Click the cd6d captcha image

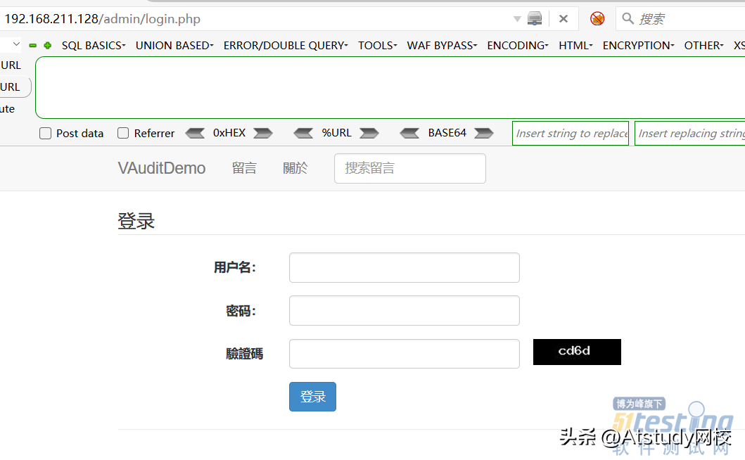click(577, 352)
